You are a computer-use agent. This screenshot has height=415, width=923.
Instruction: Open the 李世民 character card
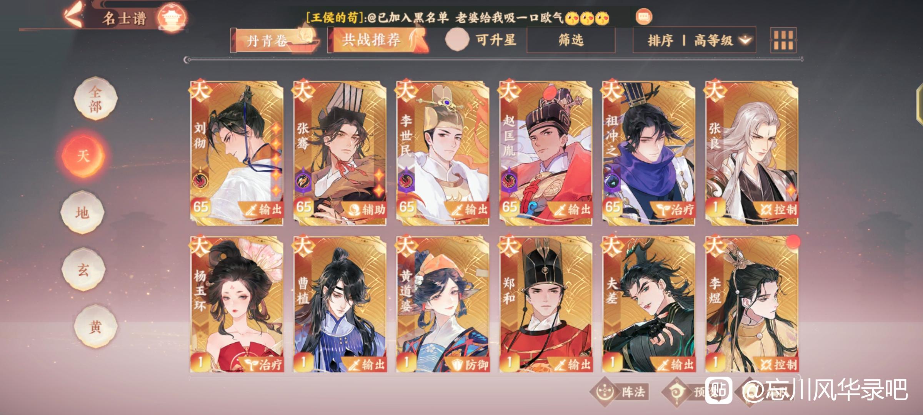click(443, 153)
